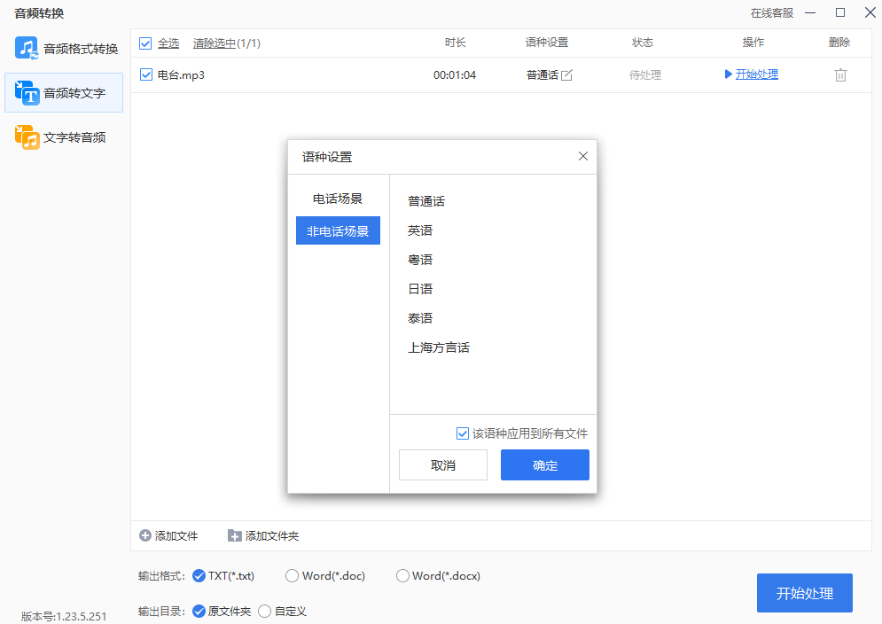This screenshot has height=624, width=882.
Task: Maximize the 音频转换 window
Action: [x=840, y=12]
